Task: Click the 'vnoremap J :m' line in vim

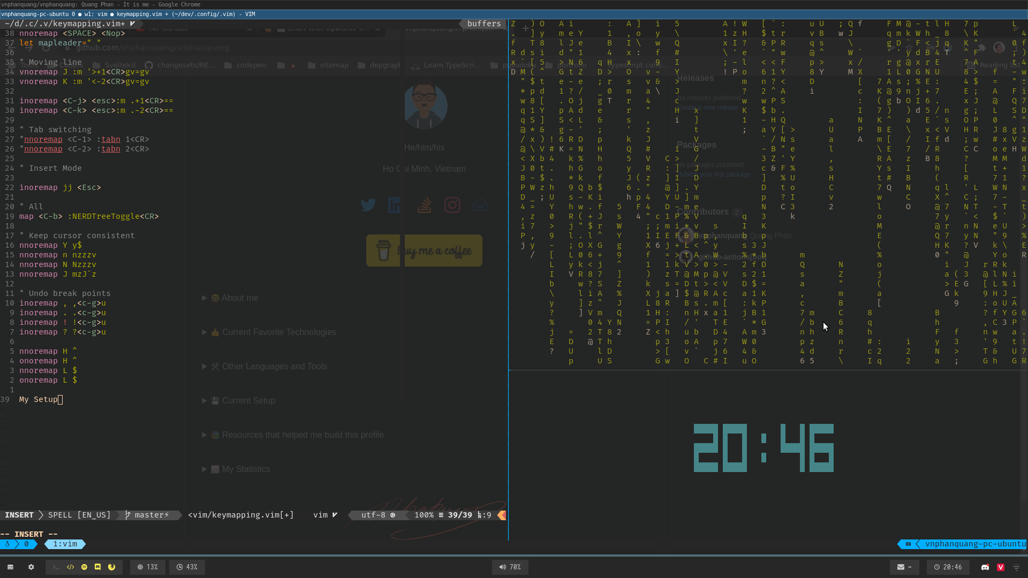Action: click(x=84, y=72)
